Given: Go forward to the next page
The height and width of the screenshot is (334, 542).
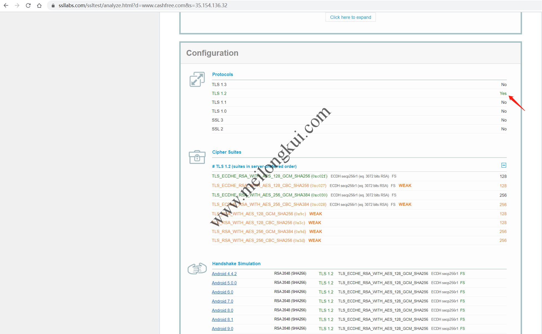Looking at the screenshot, I should click(x=17, y=6).
